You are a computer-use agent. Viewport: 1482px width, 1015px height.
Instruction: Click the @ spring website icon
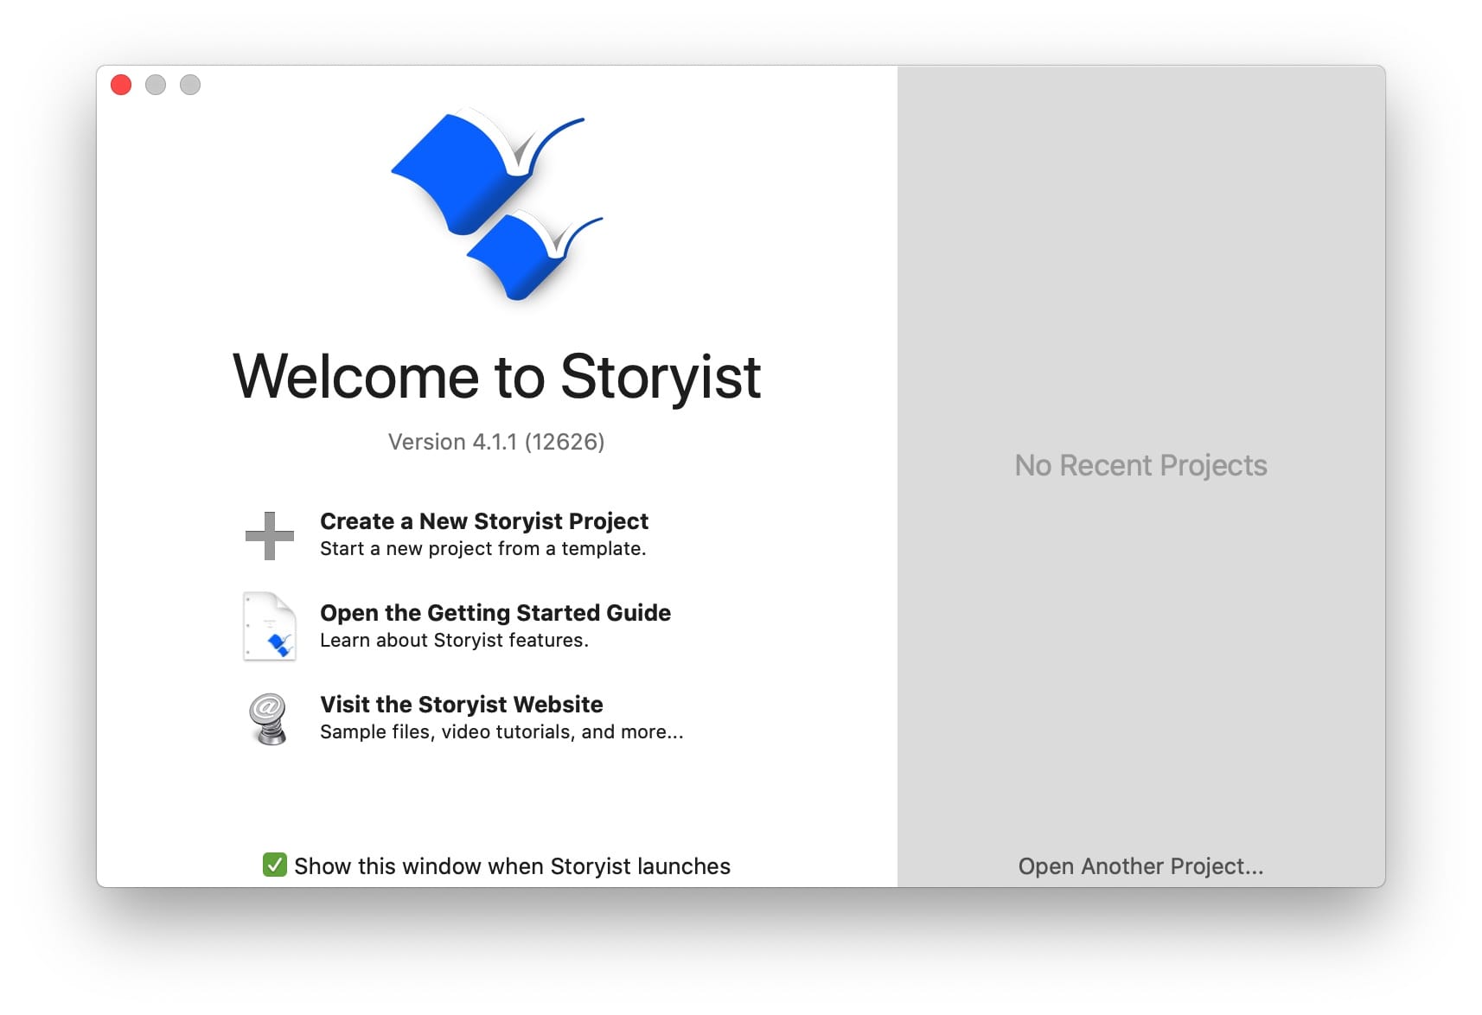coord(269,718)
